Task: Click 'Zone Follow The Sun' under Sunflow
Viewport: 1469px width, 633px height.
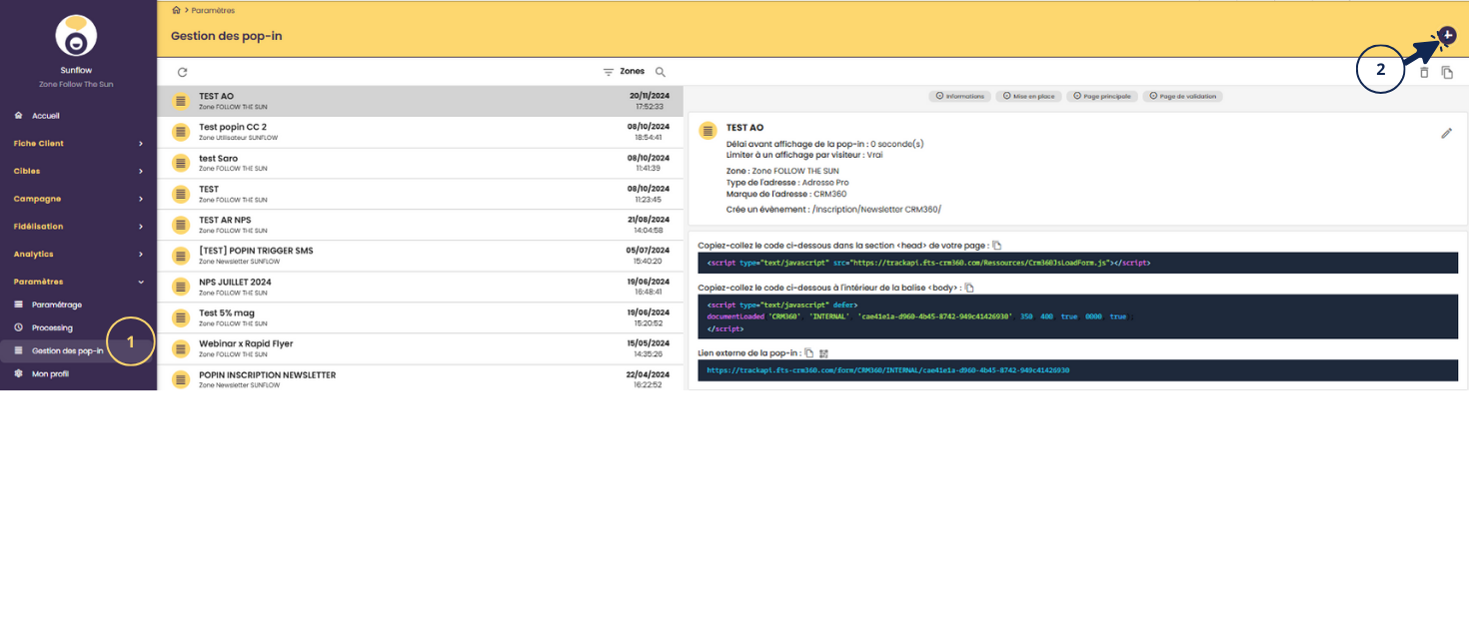Action: point(76,85)
